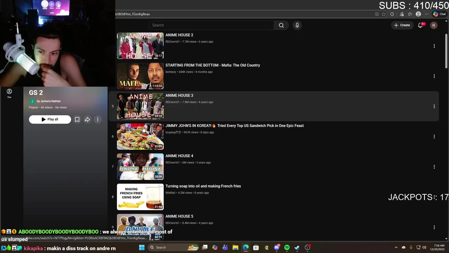Visit NileRed channel link
The width and height of the screenshot is (449, 253).
[x=170, y=193]
